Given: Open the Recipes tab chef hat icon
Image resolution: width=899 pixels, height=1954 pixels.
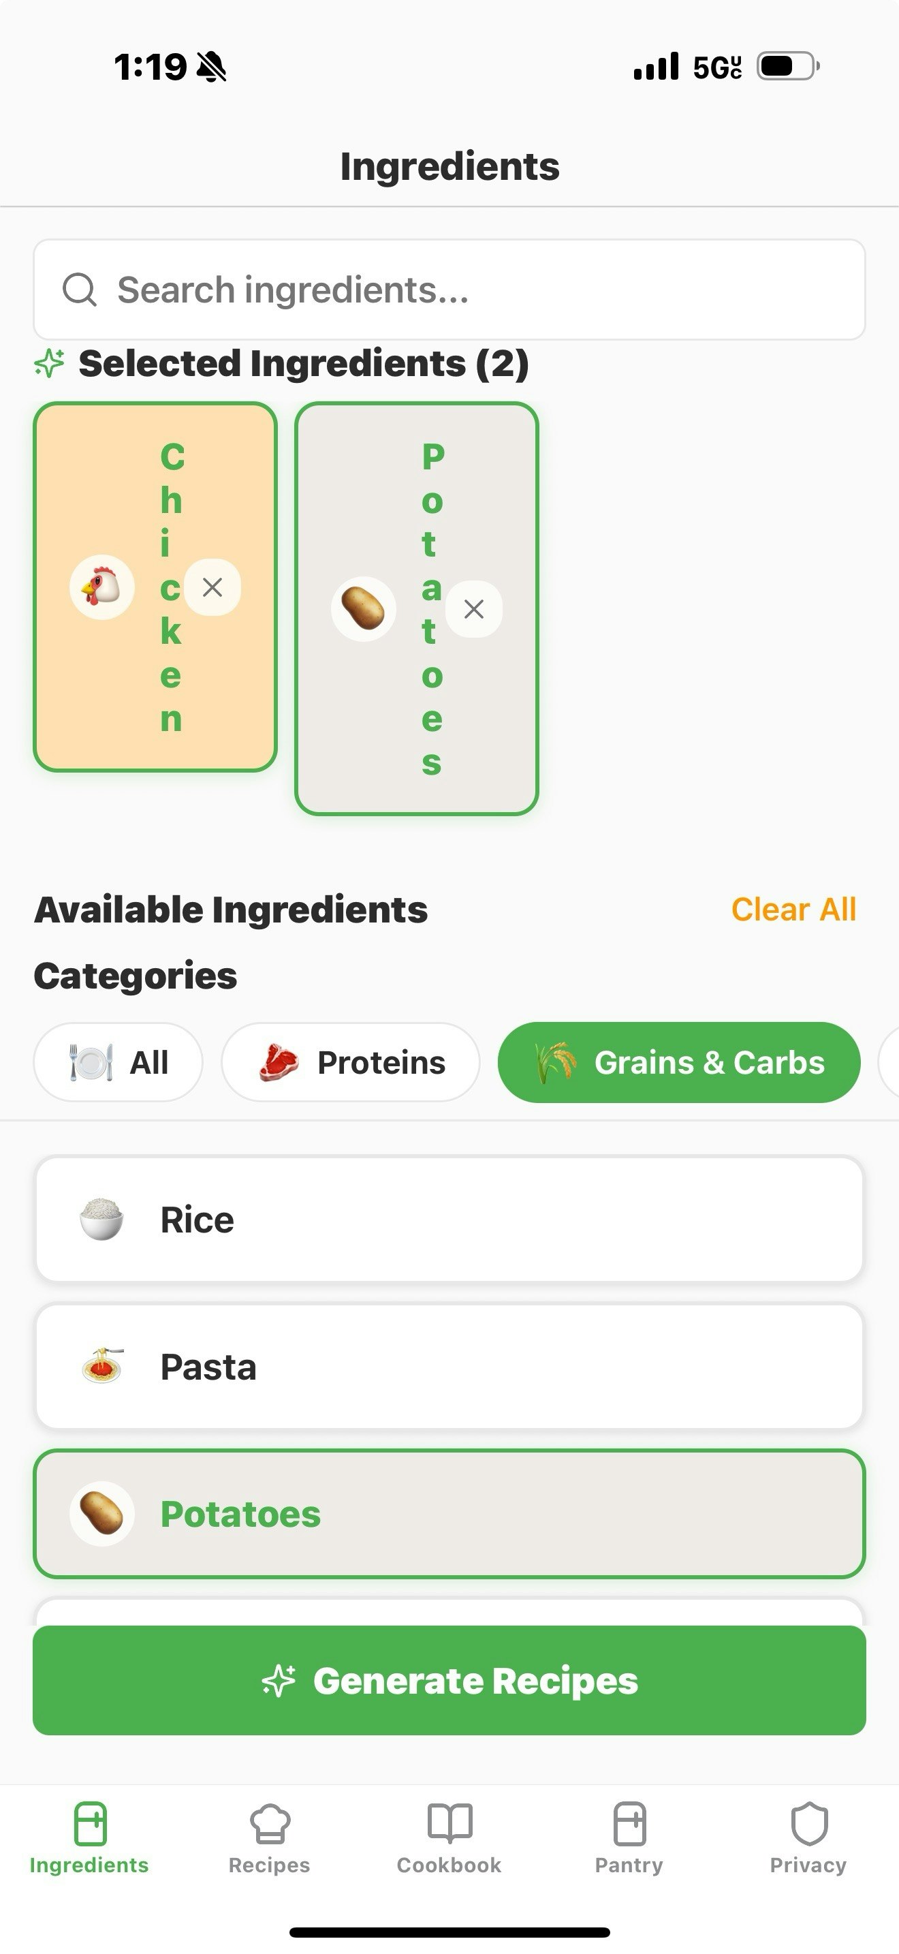Looking at the screenshot, I should point(270,1824).
